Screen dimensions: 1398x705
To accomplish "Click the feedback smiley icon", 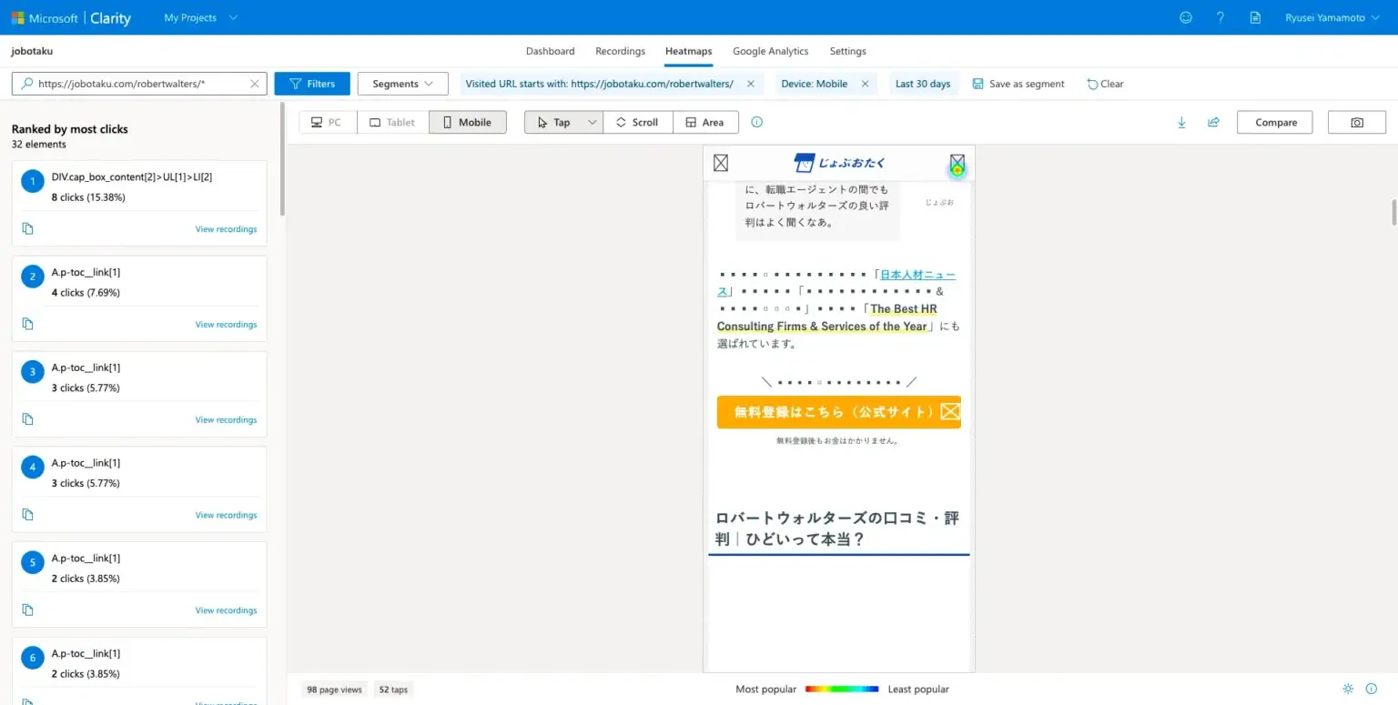I will tap(1185, 17).
